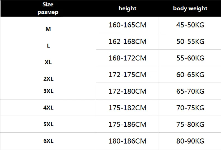Click the 168-172CM height cell
The image size is (221, 150).
click(127, 58)
